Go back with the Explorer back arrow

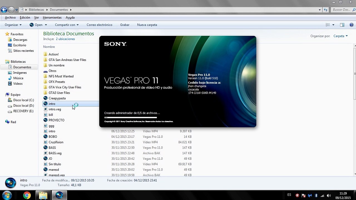pos(4,10)
